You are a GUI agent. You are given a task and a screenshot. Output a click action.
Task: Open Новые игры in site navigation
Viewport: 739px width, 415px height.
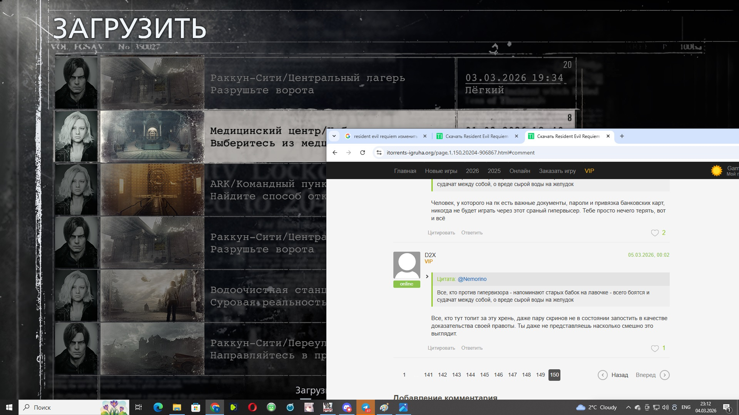point(441,171)
